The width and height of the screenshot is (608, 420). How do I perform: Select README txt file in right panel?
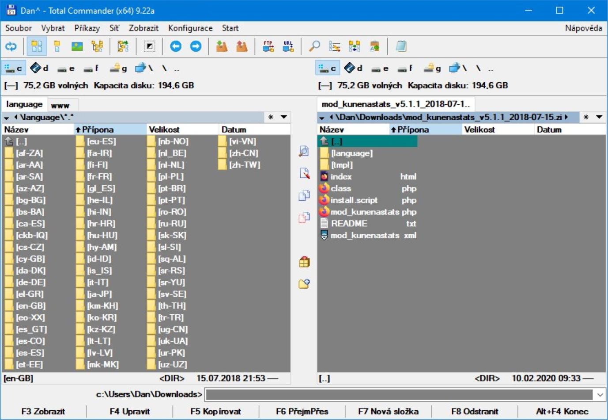[367, 224]
